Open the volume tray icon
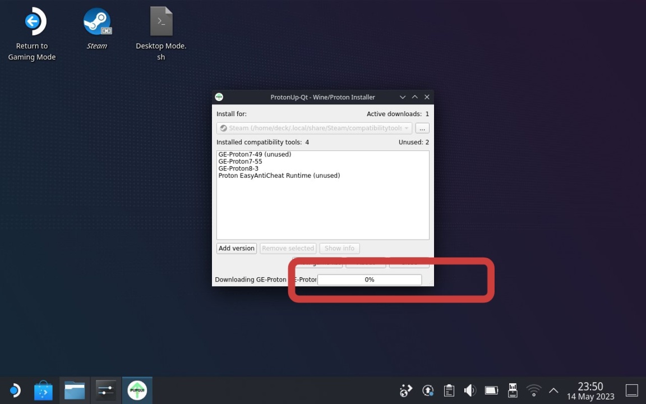This screenshot has height=404, width=646. pos(470,391)
